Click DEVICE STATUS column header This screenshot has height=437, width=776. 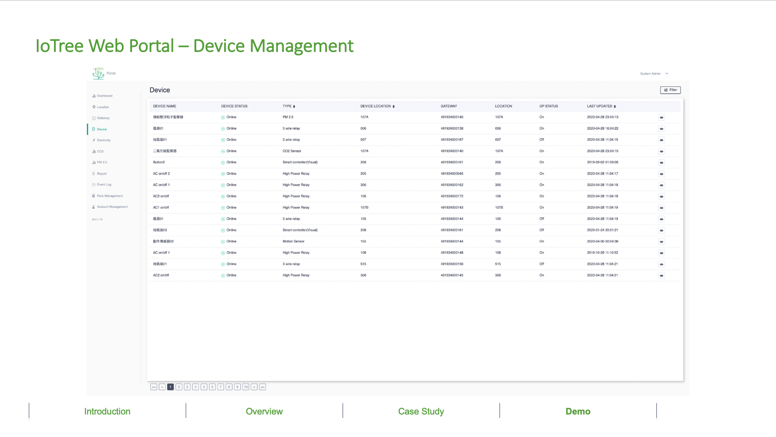(x=234, y=106)
